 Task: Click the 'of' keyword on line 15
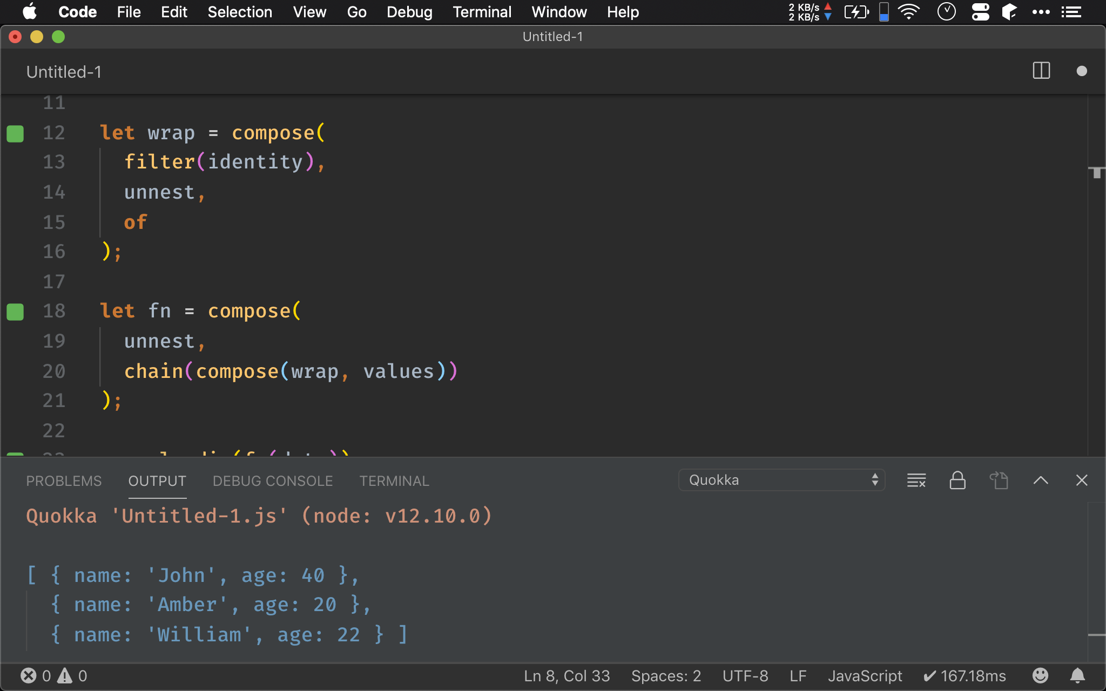136,222
